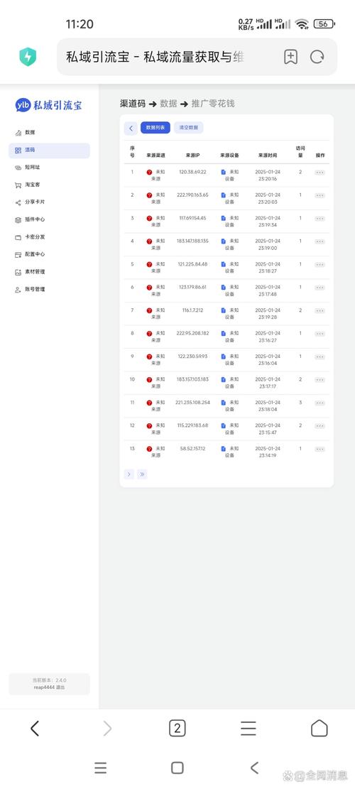Go to browser home page icon
This screenshot has width=355, height=789.
coord(319,728)
